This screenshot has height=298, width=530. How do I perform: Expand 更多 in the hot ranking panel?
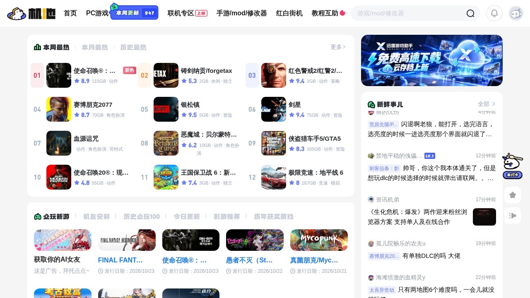(x=338, y=47)
